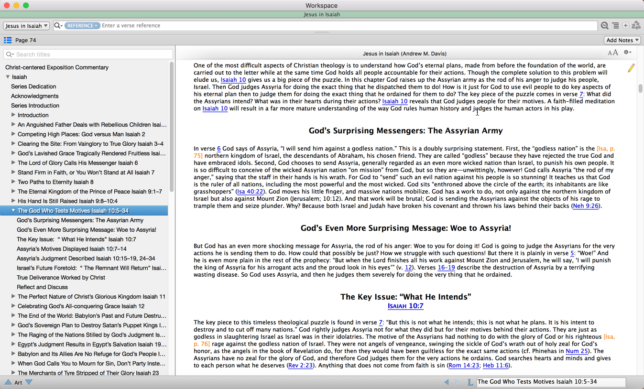This screenshot has height=389, width=644.
Task: Click the search-similar magnifier icon in toolbar
Action: (x=605, y=26)
